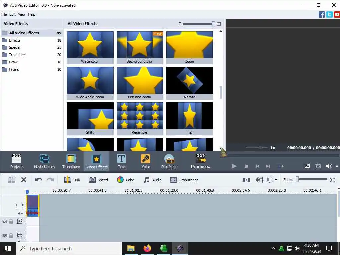This screenshot has width=340, height=255.
Task: Click the Redo arrow
Action: (x=50, y=180)
